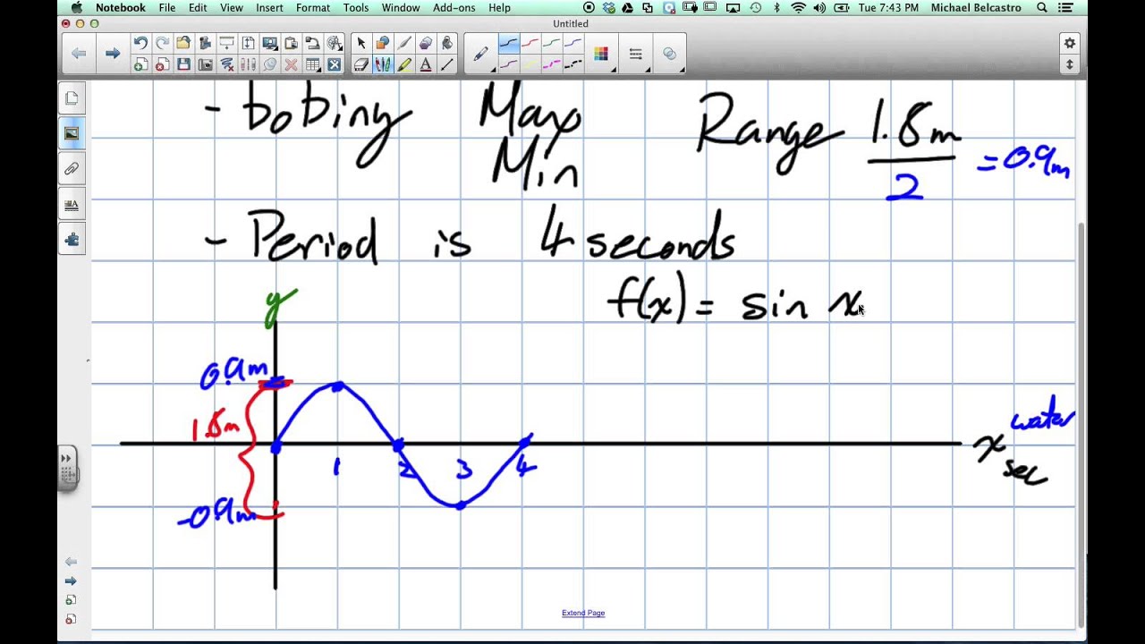
Task: Select the yellow highlighter tool
Action: (x=404, y=64)
